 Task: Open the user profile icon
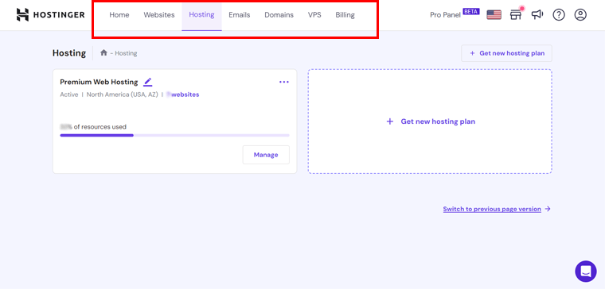[580, 15]
